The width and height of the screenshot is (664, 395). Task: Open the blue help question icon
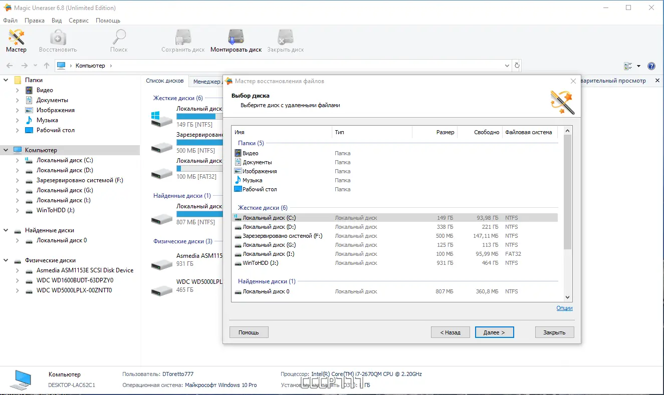click(x=651, y=66)
